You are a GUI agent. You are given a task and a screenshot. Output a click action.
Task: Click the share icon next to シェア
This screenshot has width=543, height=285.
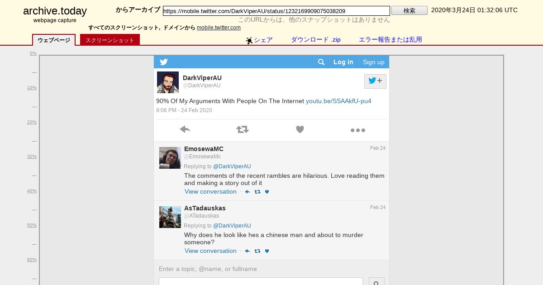(x=249, y=41)
